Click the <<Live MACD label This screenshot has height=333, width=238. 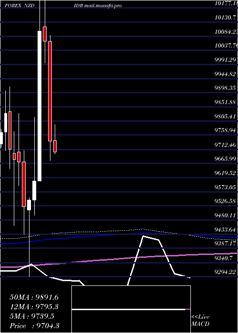point(200,321)
